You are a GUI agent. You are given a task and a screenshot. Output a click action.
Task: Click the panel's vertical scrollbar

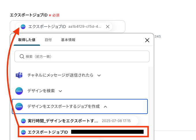(151, 103)
